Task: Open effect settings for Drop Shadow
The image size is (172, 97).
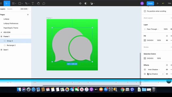Action: point(145,74)
